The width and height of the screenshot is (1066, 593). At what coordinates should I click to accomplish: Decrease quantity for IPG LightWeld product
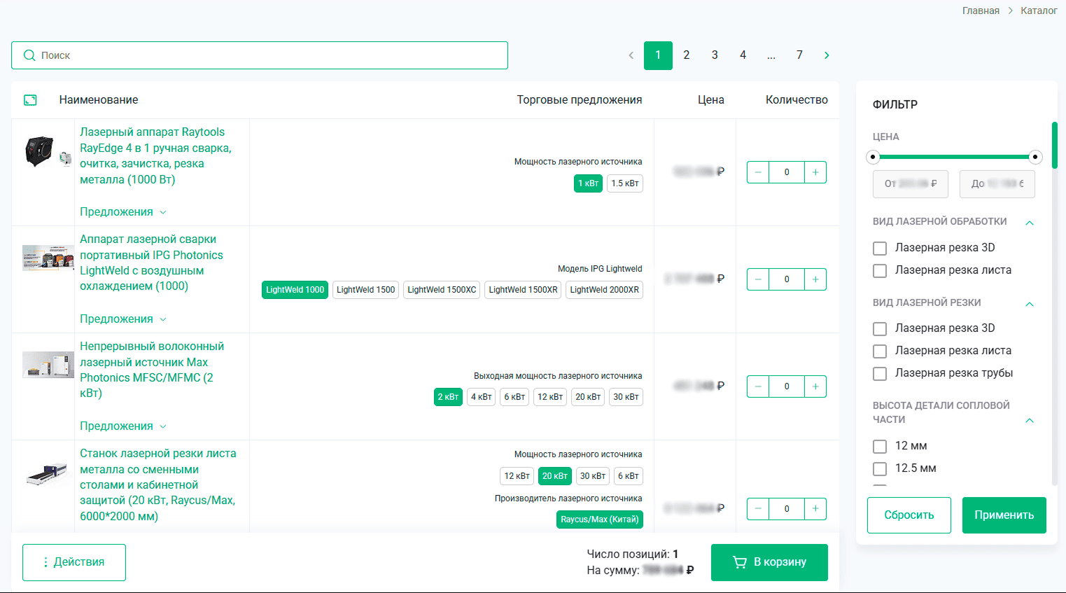point(758,279)
